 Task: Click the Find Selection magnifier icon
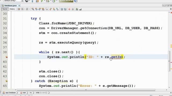pyautogui.click(x=33, y=9)
